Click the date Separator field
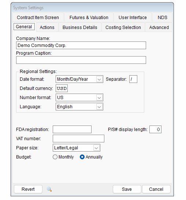 click(133, 79)
